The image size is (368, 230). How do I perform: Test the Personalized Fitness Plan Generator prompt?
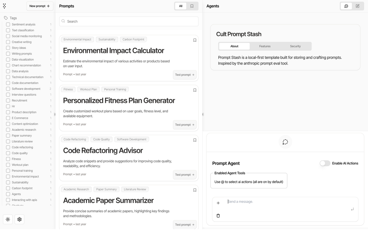click(185, 125)
